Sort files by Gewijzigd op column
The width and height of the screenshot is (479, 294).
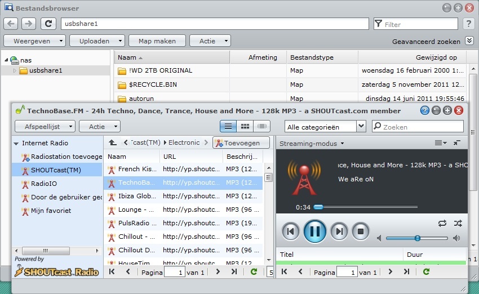click(412, 57)
